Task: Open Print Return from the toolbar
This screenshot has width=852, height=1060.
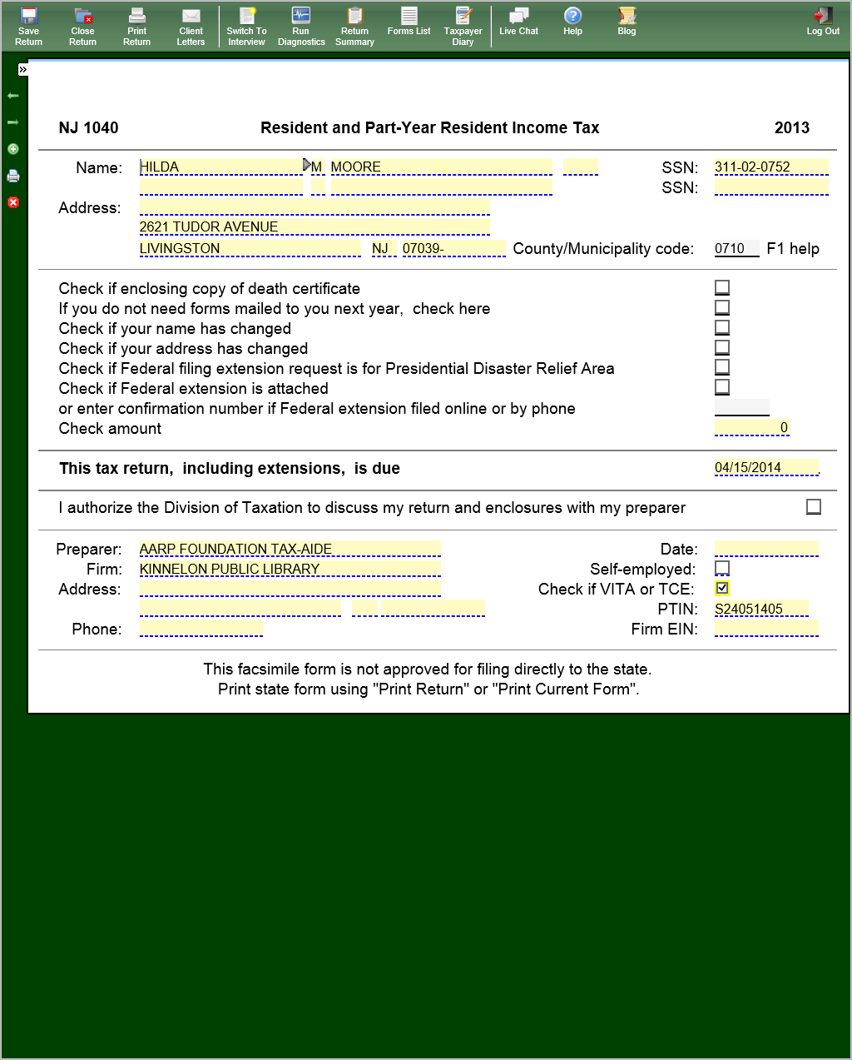Action: tap(136, 26)
